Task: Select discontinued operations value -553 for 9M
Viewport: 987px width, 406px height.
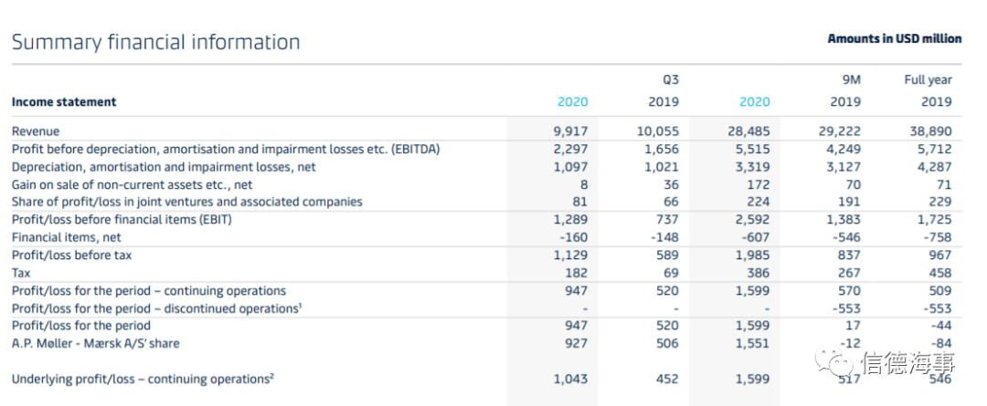Action: coord(846,308)
